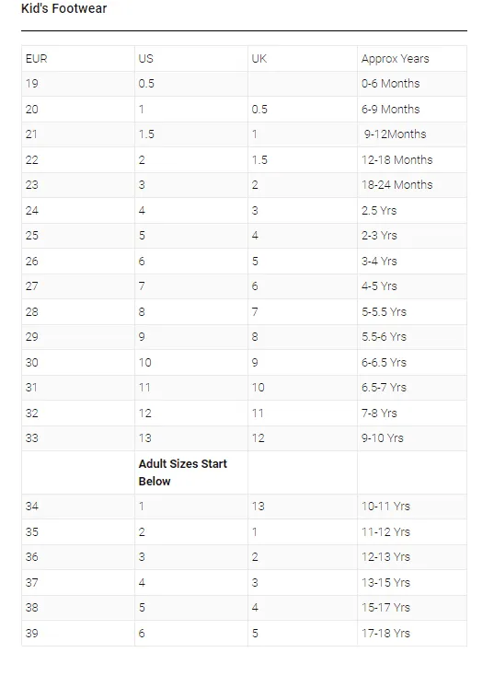The height and width of the screenshot is (676, 494).
Task: Click the EUR 30 size cell
Action: (x=78, y=362)
